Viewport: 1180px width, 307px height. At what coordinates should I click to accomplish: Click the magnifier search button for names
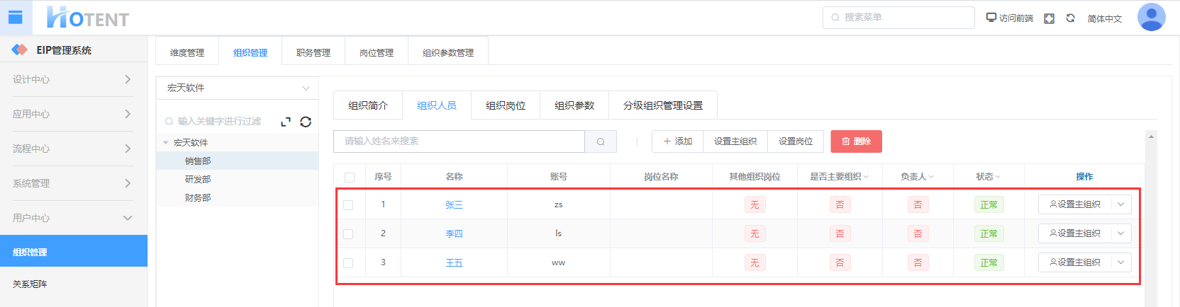[601, 141]
